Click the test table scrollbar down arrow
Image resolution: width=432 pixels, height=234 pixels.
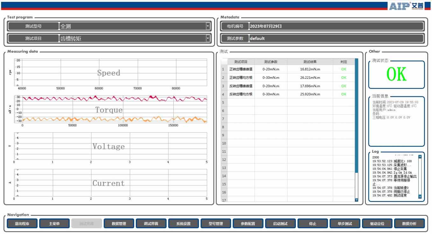pos(356,200)
